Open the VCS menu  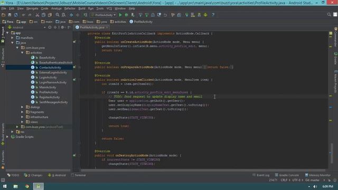(109, 8)
